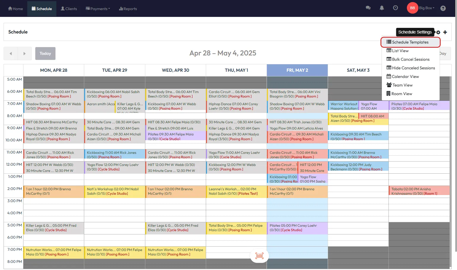Expand the Payments dropdown menu

[98, 9]
